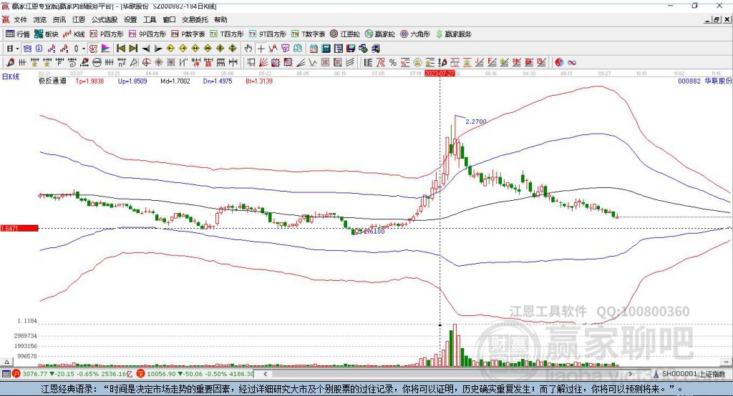Click the up-triangle button beside volume pane
733x396 pixels.
pyautogui.click(x=6, y=362)
